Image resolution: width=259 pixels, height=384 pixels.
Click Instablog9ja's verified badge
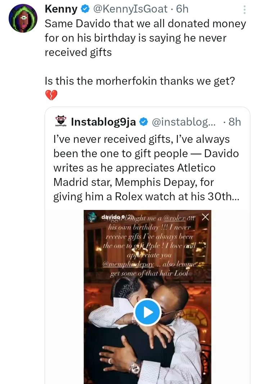143,122
